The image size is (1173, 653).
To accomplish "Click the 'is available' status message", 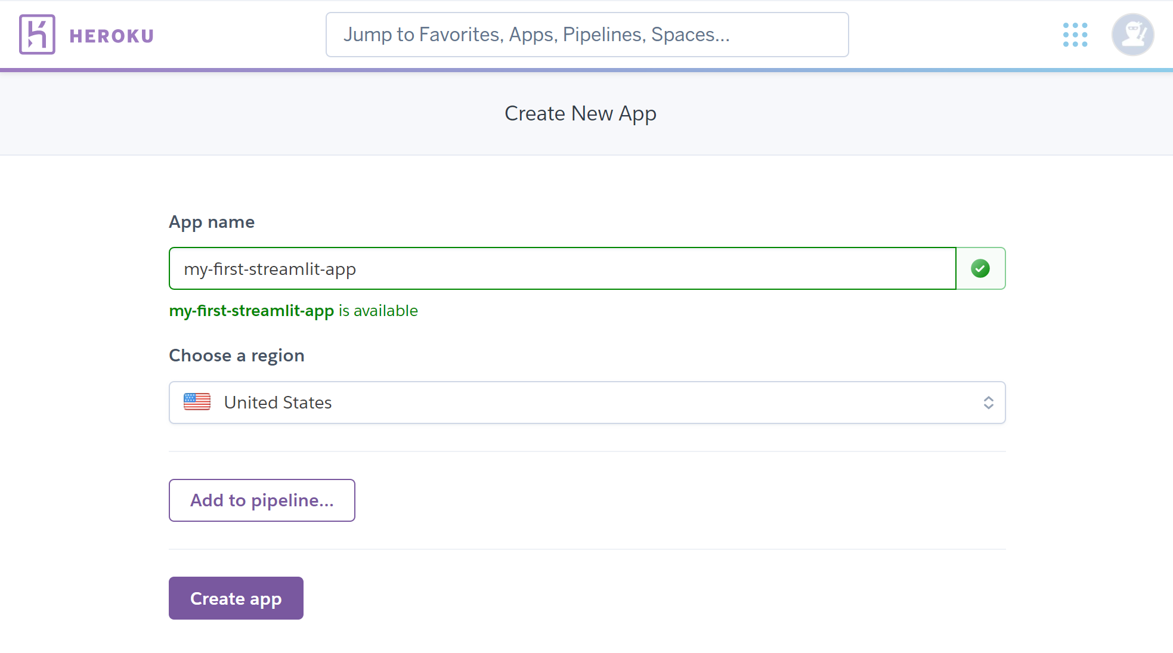I will (378, 311).
